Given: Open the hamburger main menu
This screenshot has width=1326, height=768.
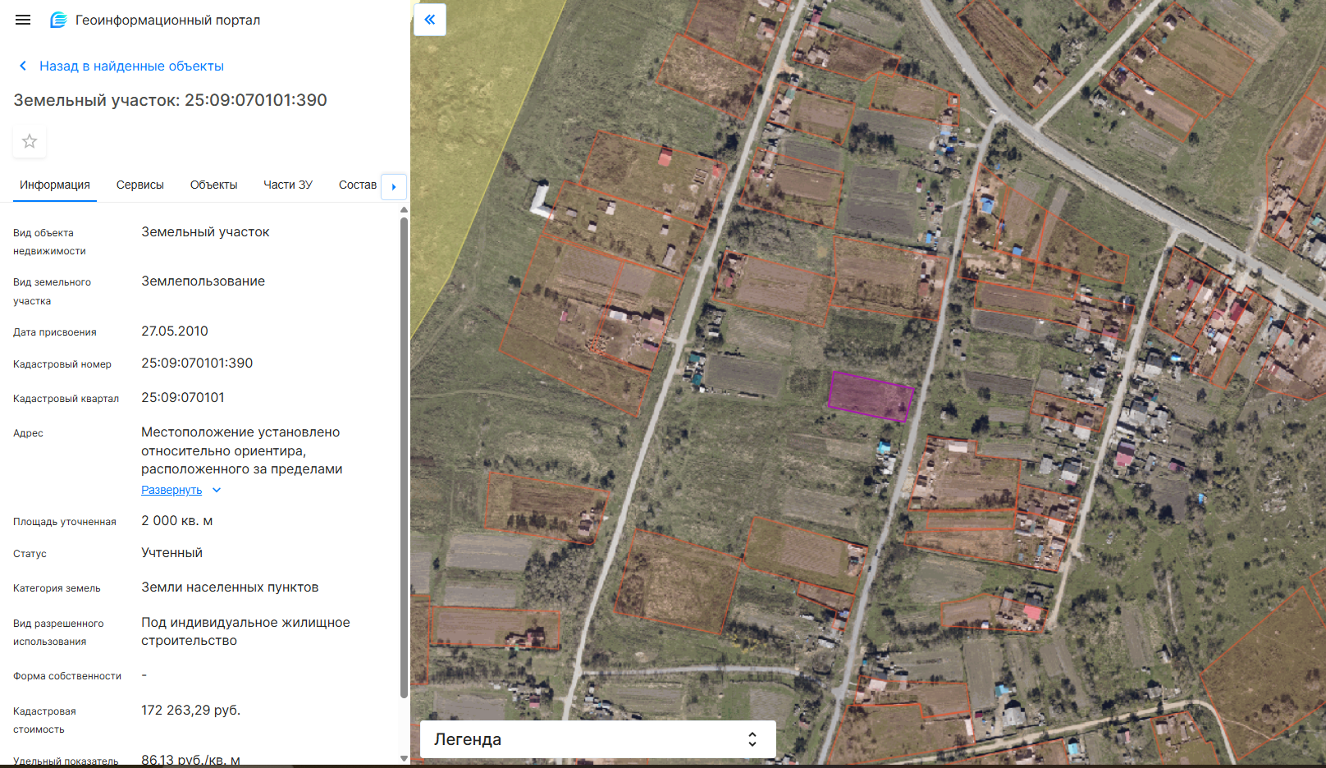Looking at the screenshot, I should click(x=23, y=20).
